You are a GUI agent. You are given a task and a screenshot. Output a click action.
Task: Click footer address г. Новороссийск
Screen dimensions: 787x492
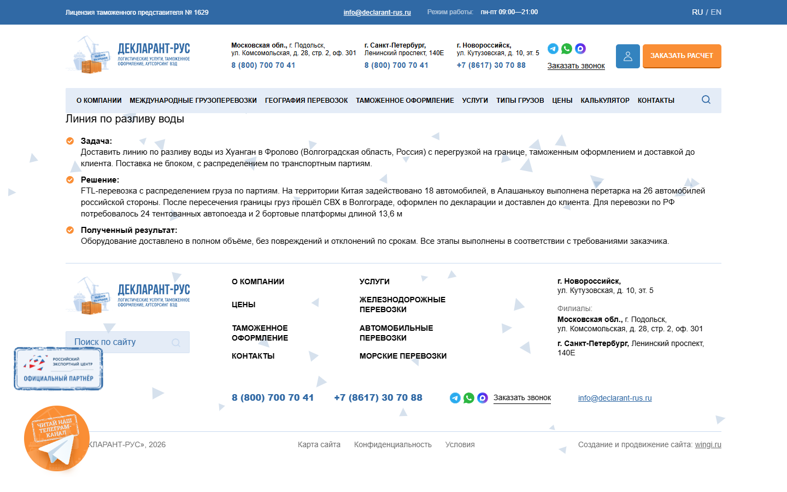point(589,281)
